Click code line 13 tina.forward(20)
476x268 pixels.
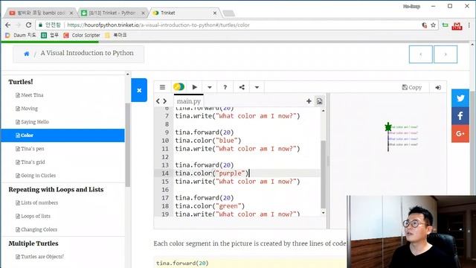(x=205, y=165)
